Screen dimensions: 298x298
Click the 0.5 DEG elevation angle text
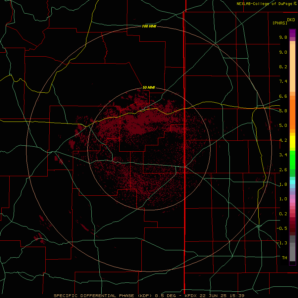166,296
